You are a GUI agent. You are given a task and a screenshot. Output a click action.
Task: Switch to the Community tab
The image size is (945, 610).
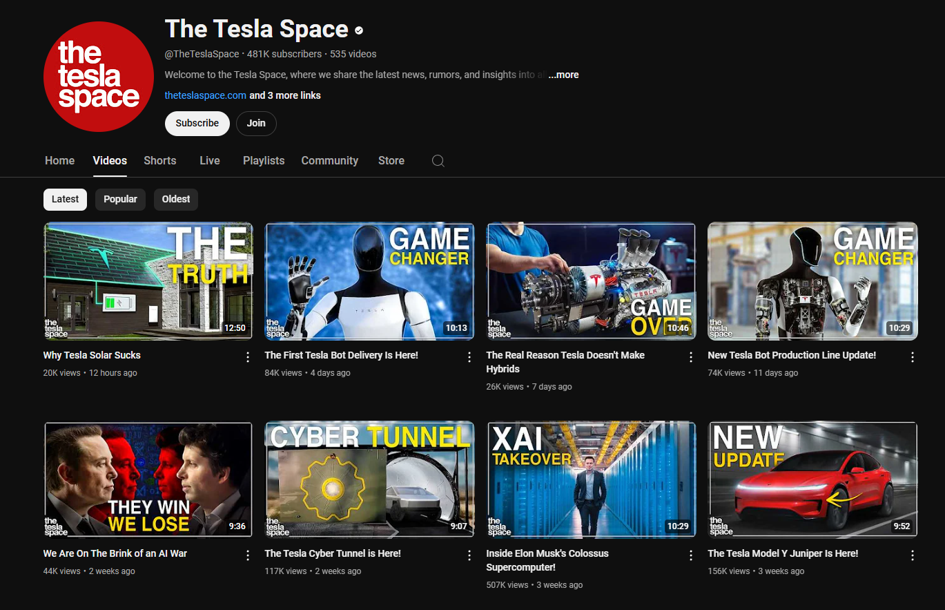[x=330, y=160]
